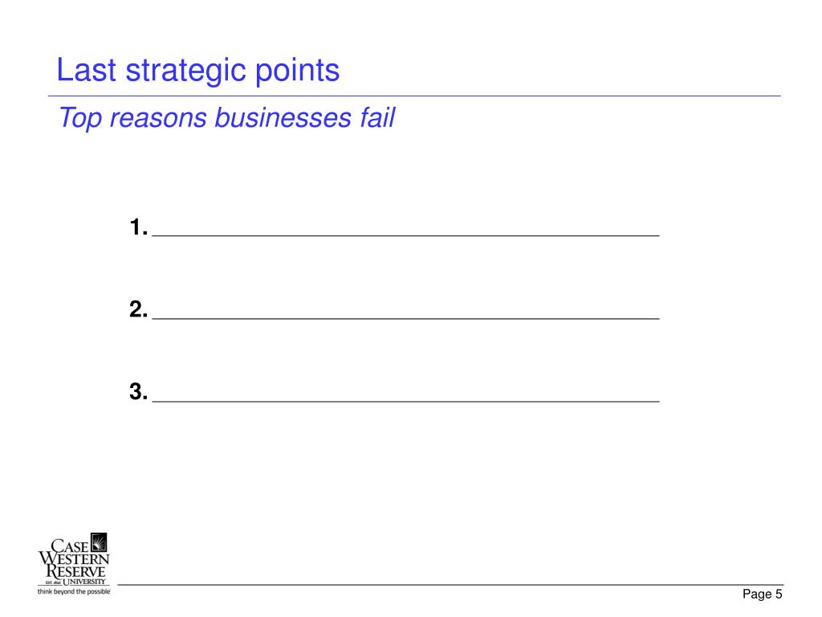Click the word "fail" in the subtitle
822x617 pixels.
(x=377, y=117)
